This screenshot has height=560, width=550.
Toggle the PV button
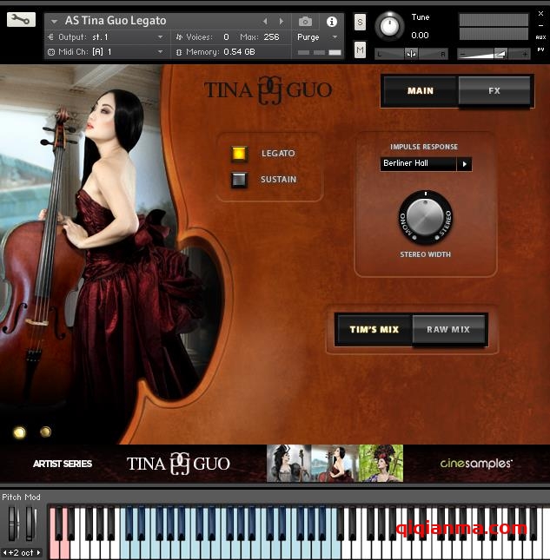pos(540,49)
